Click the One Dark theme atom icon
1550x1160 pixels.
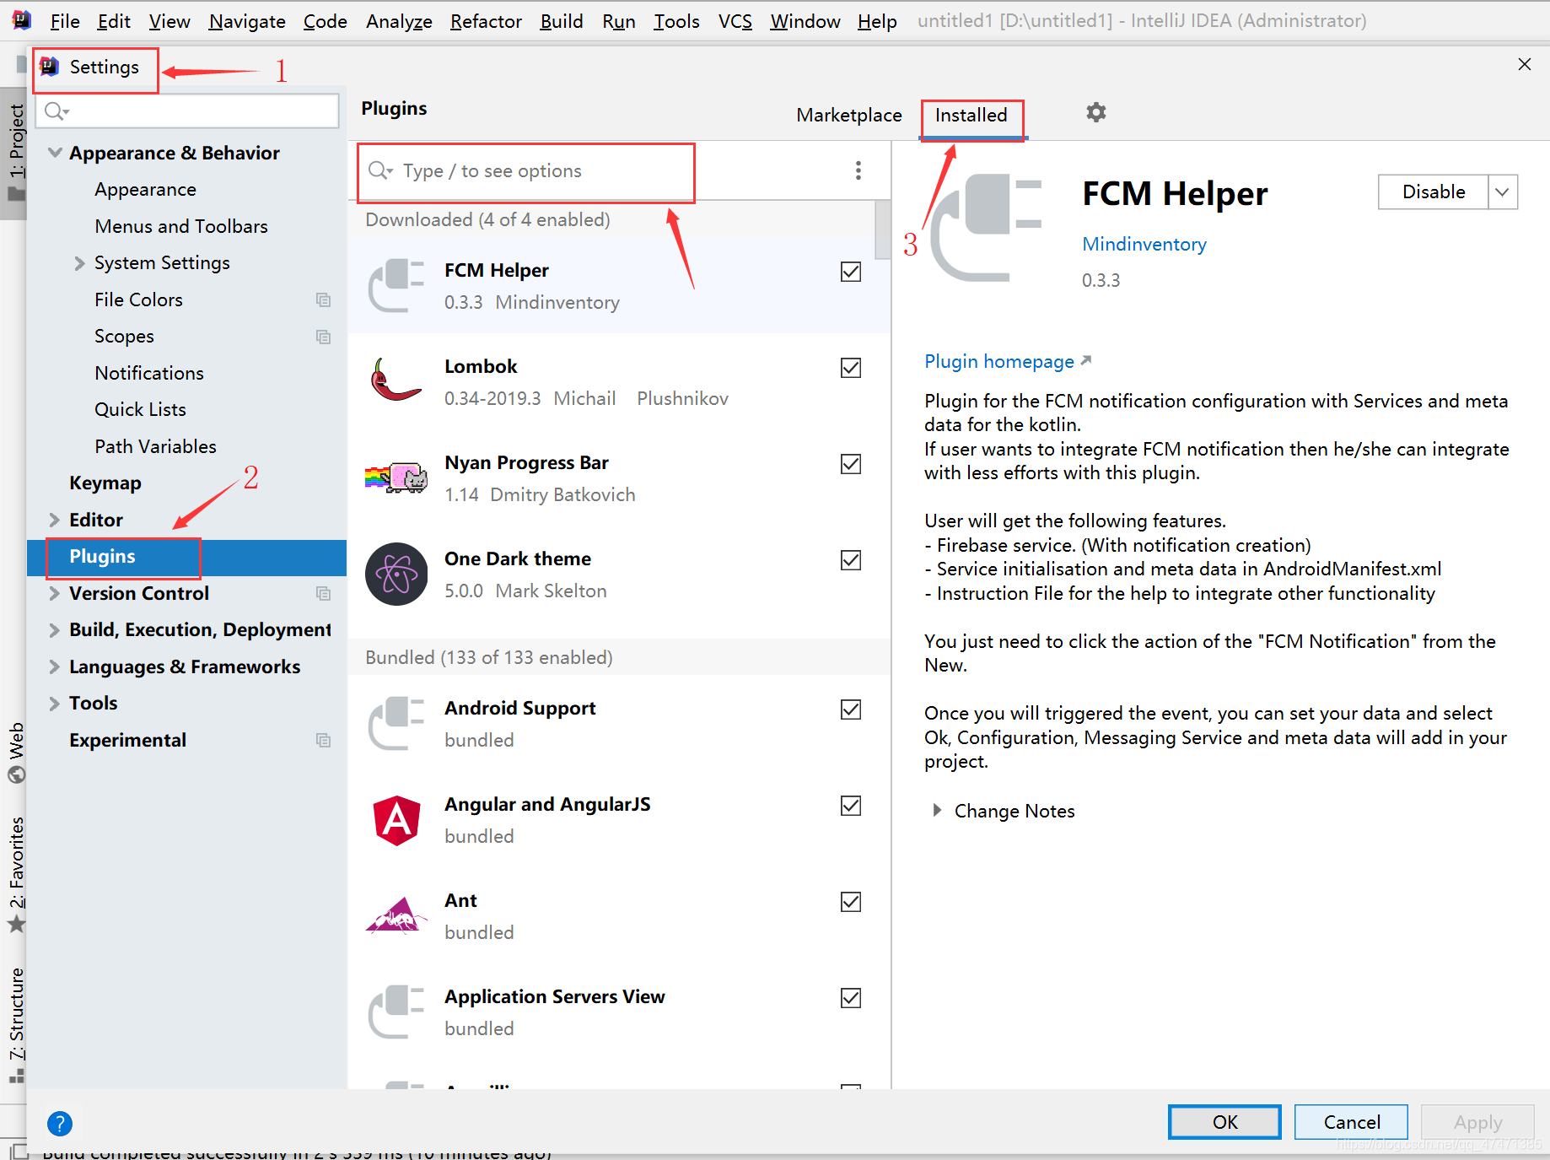pyautogui.click(x=396, y=574)
